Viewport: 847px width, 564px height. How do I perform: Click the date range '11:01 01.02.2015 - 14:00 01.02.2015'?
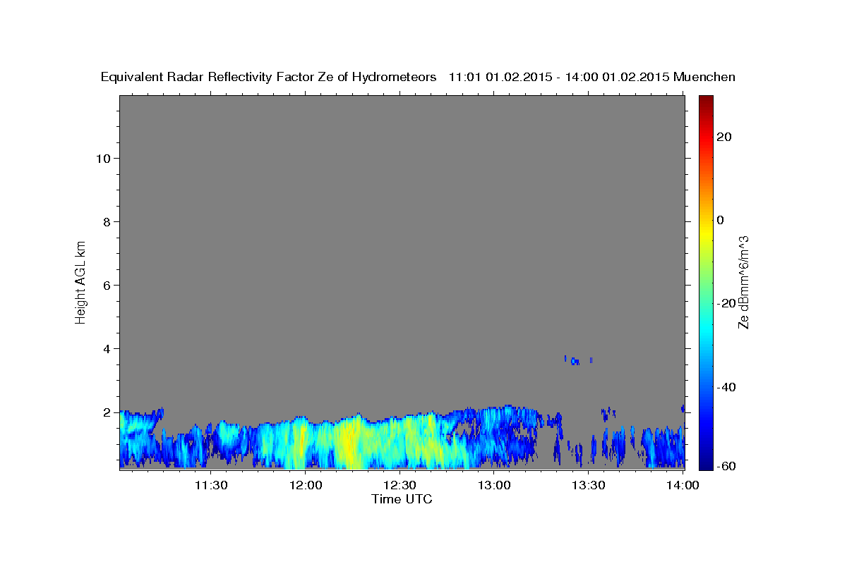pos(559,78)
